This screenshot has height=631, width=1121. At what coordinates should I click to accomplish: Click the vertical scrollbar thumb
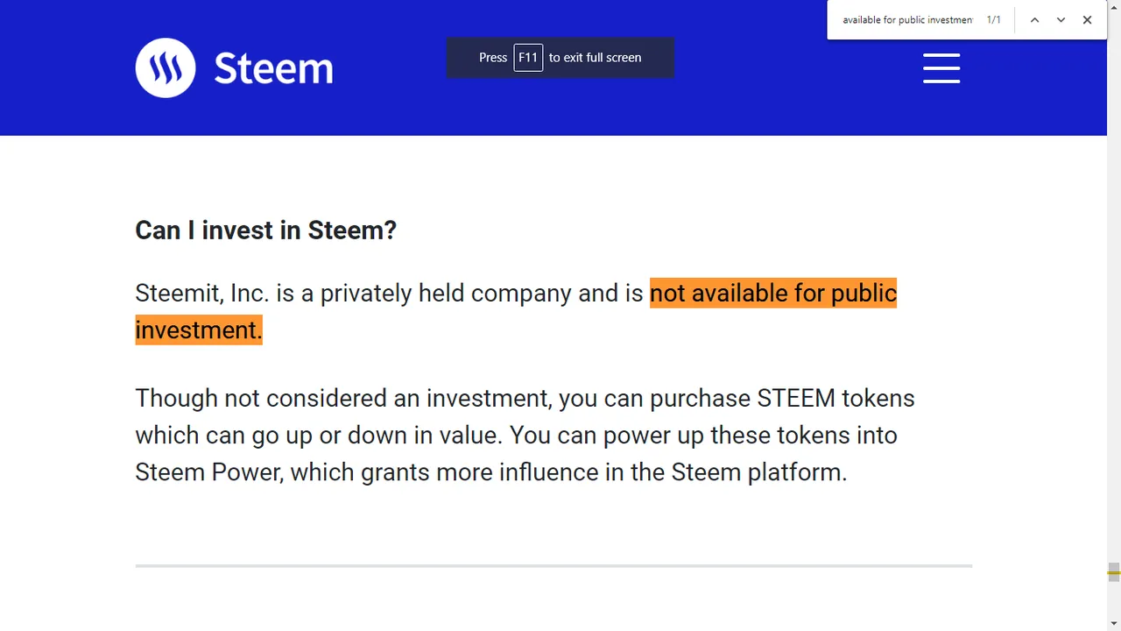click(1114, 572)
